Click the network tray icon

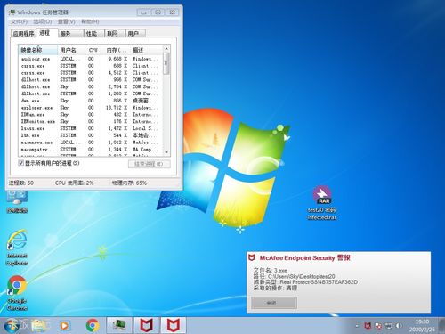pyautogui.click(x=389, y=326)
